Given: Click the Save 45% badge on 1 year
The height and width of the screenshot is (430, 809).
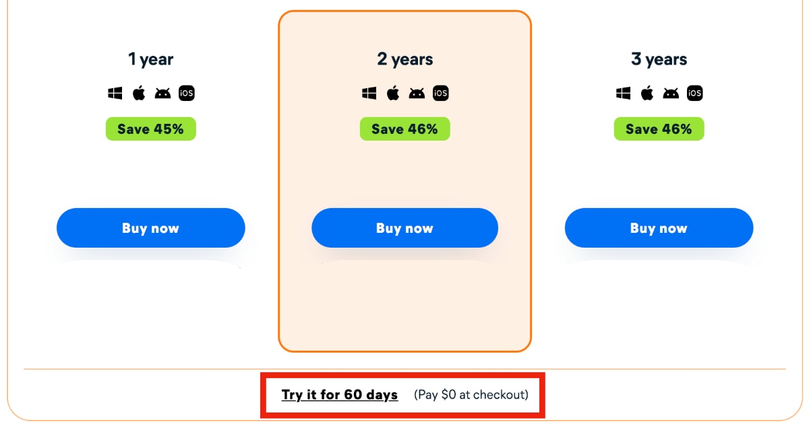Looking at the screenshot, I should 151,129.
